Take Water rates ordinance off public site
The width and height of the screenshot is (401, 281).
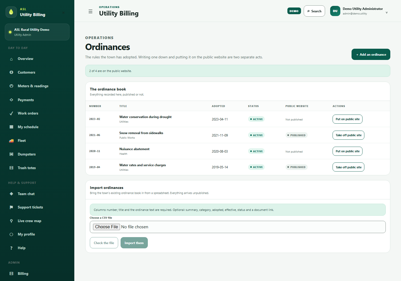tap(348, 167)
